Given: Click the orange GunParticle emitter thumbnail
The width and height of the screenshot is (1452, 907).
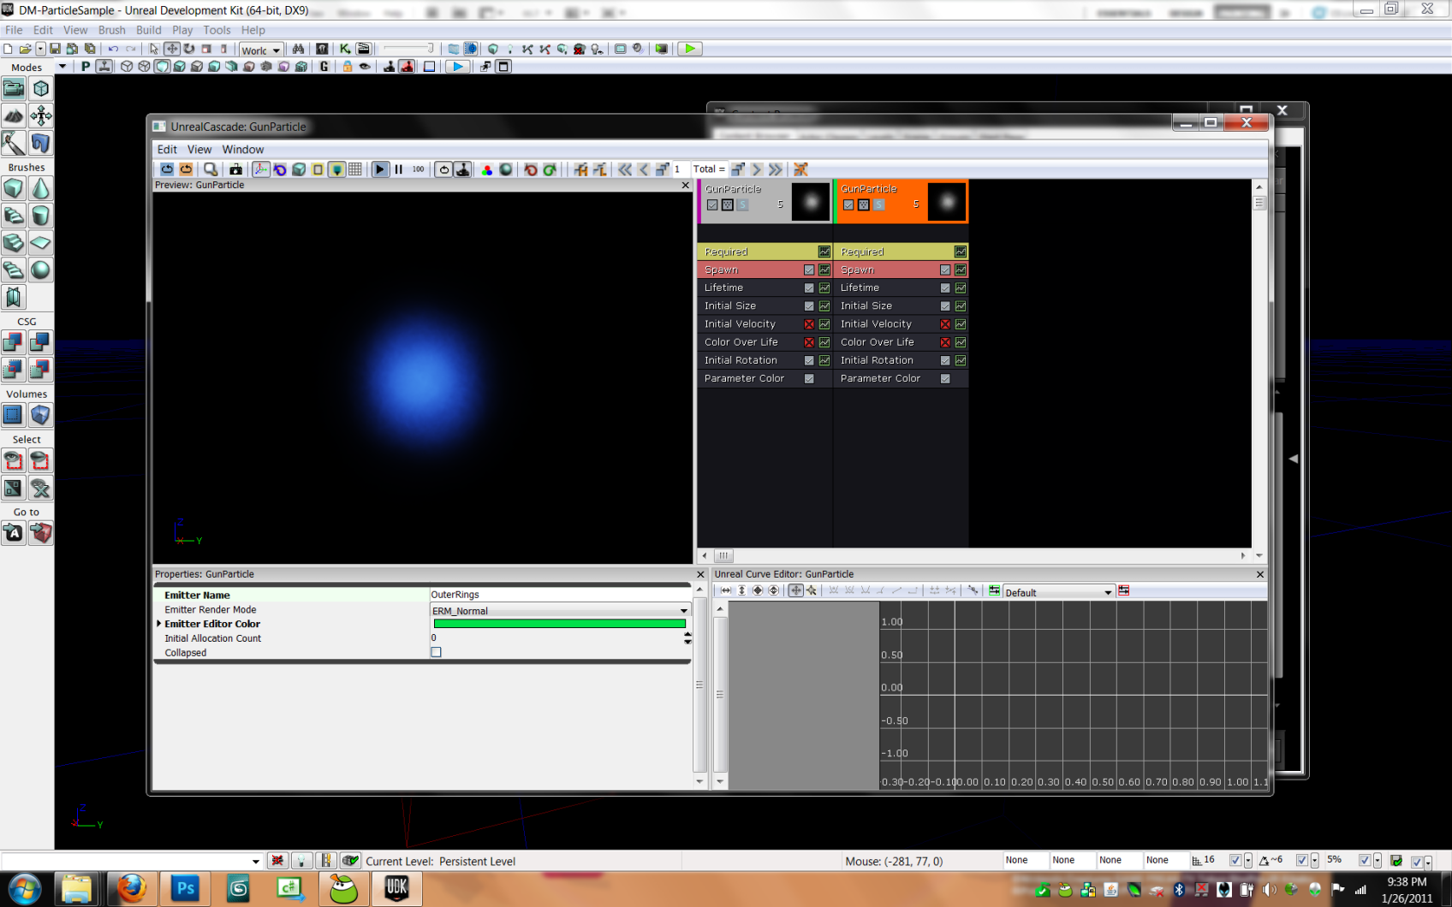Looking at the screenshot, I should click(x=947, y=202).
